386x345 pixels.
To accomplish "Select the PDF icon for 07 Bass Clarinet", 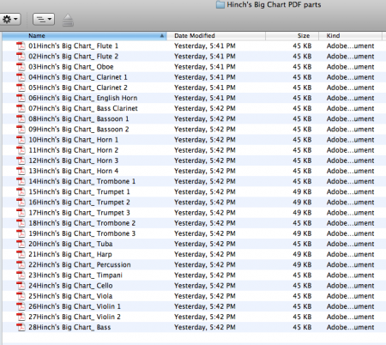I will pyautogui.click(x=21, y=108).
